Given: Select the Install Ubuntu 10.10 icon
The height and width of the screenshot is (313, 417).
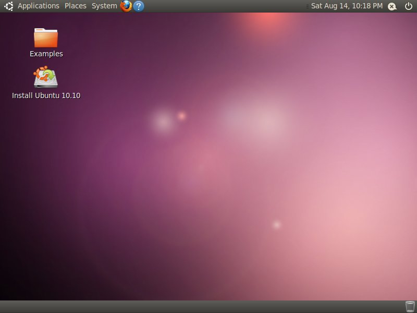Looking at the screenshot, I should tap(46, 77).
